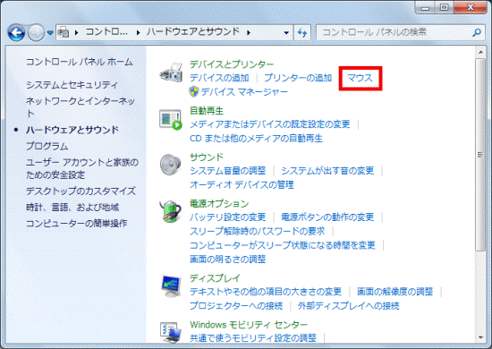The image size is (492, 349).
Task: Open 時計、言語、および地域 in the sidebar
Action: tap(72, 207)
